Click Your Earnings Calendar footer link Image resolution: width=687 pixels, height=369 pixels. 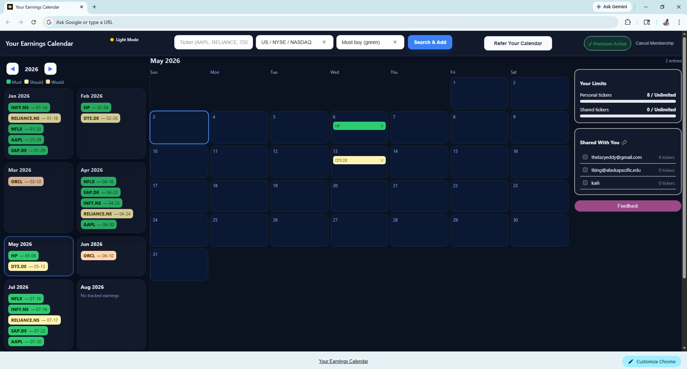343,361
